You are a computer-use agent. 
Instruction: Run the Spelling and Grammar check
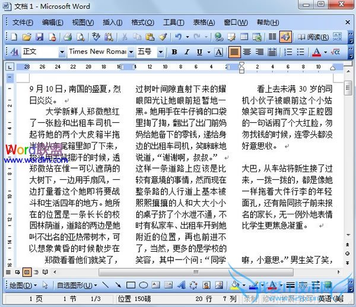tap(96, 37)
